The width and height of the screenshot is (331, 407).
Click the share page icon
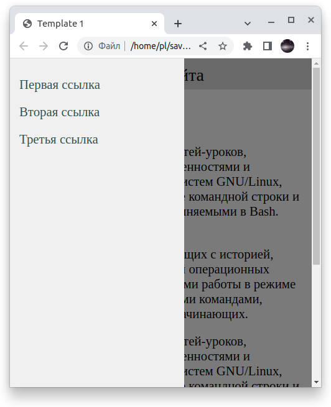pos(203,46)
